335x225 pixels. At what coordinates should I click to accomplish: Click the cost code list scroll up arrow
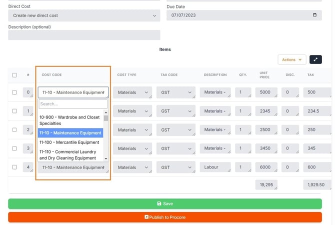coord(106,112)
